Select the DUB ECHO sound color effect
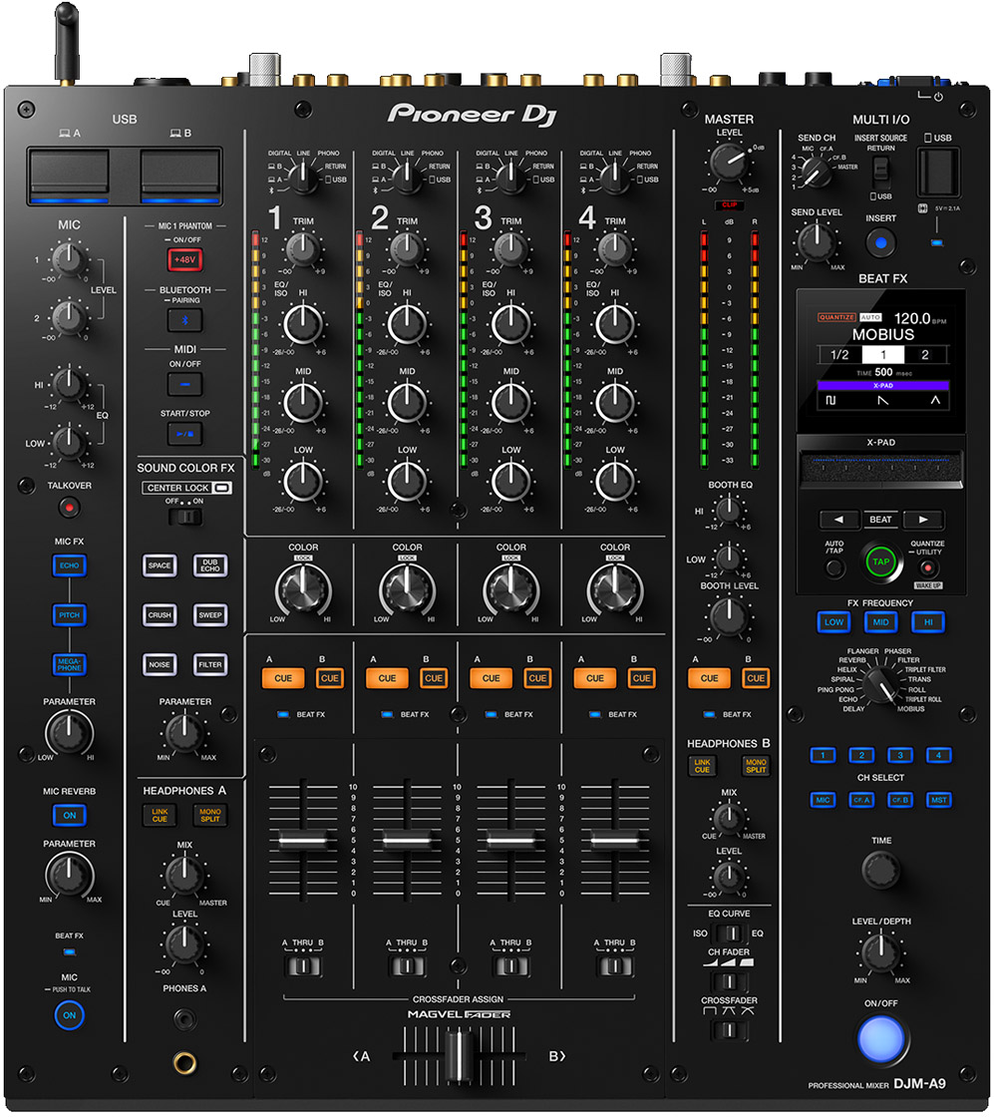 [x=210, y=565]
